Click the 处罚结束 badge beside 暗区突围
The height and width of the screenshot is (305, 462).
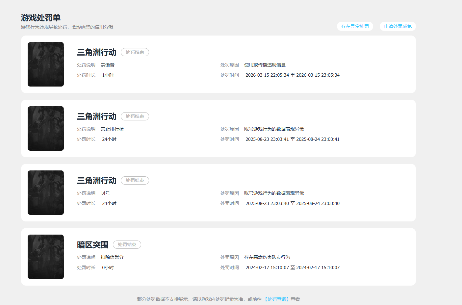pyautogui.click(x=127, y=244)
